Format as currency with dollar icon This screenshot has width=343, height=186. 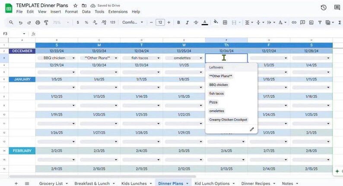coord(78,22)
